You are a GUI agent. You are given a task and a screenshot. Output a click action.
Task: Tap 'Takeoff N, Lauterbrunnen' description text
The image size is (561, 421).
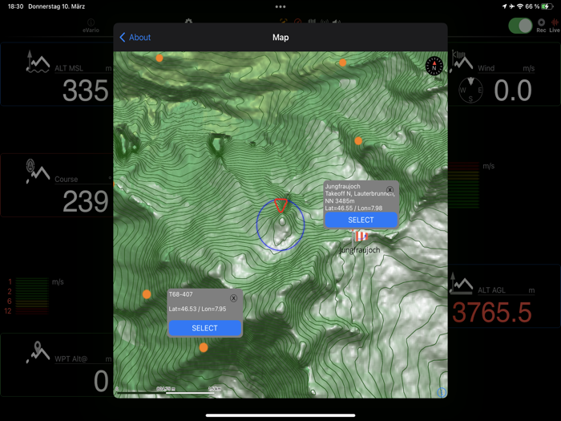(360, 194)
